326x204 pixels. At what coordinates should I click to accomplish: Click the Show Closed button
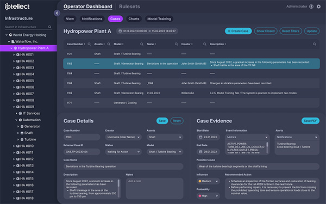tap(266, 31)
